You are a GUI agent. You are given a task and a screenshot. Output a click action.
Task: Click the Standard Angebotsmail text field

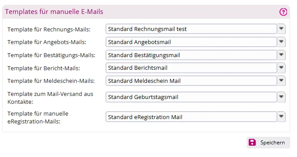191,42
